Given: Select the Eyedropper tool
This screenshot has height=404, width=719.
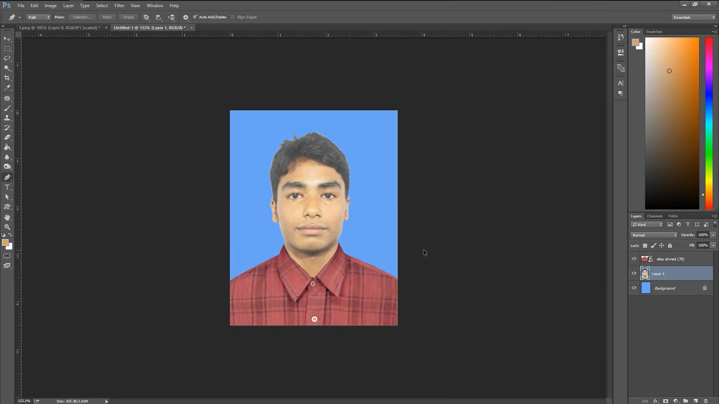Looking at the screenshot, I should click(x=7, y=88).
